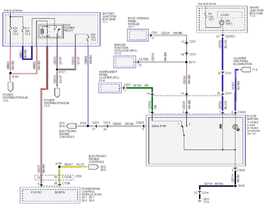Select the LOGIC dashed box

click(x=230, y=15)
